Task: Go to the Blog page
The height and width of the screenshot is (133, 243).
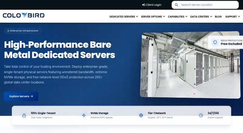Action: [218, 17]
